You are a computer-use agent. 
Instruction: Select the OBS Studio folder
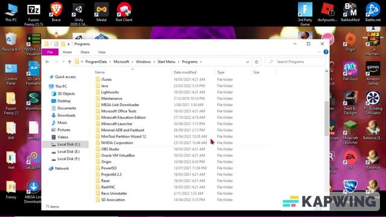(x=185, y=149)
